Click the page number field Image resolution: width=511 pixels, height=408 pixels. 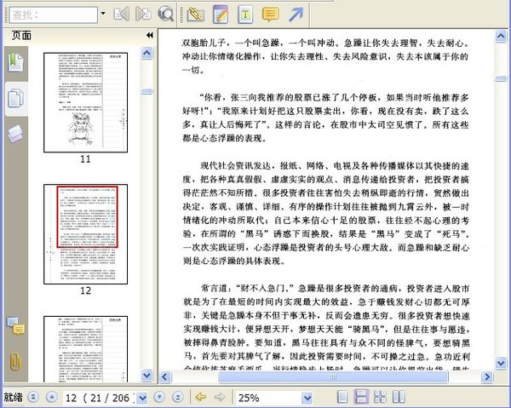[99, 398]
